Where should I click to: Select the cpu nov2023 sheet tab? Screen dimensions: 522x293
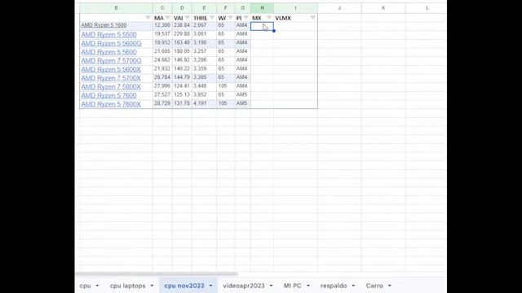(184, 286)
